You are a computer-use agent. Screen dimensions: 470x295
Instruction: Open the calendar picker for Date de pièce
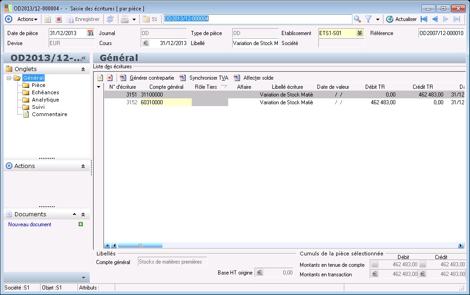91,33
